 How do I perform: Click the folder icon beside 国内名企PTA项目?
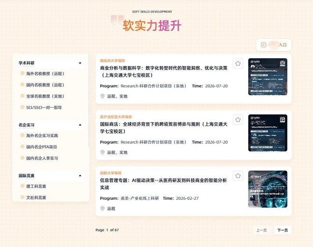tap(22, 147)
